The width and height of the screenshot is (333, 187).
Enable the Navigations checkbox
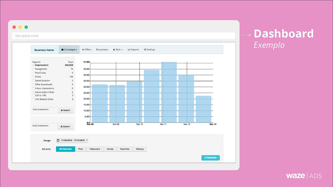(33, 69)
